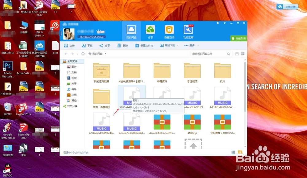Viewport: 307px width, 178px height.
Task: Open the 功能宝箱 toolbox tab
Action: click(188, 31)
